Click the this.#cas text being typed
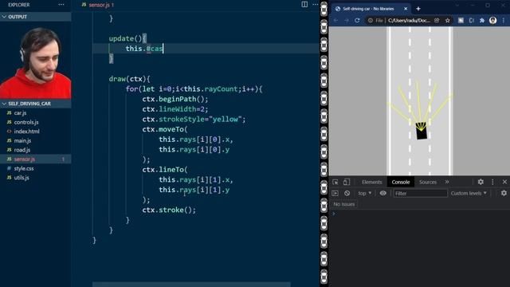 pos(143,49)
